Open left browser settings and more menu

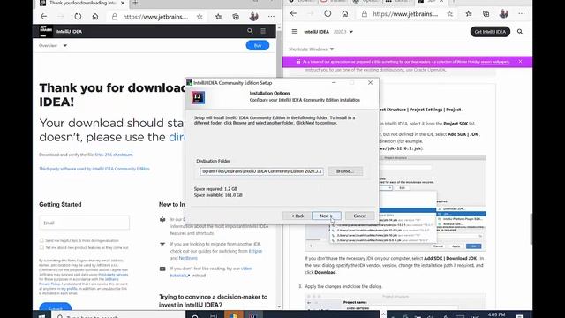[271, 17]
